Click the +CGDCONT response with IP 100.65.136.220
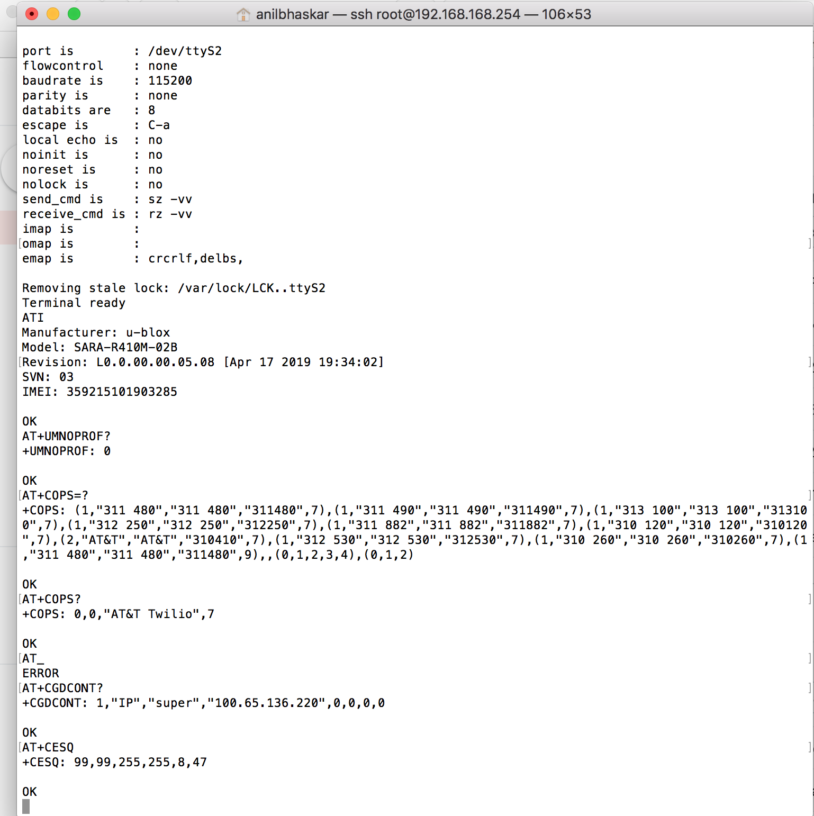 click(203, 703)
